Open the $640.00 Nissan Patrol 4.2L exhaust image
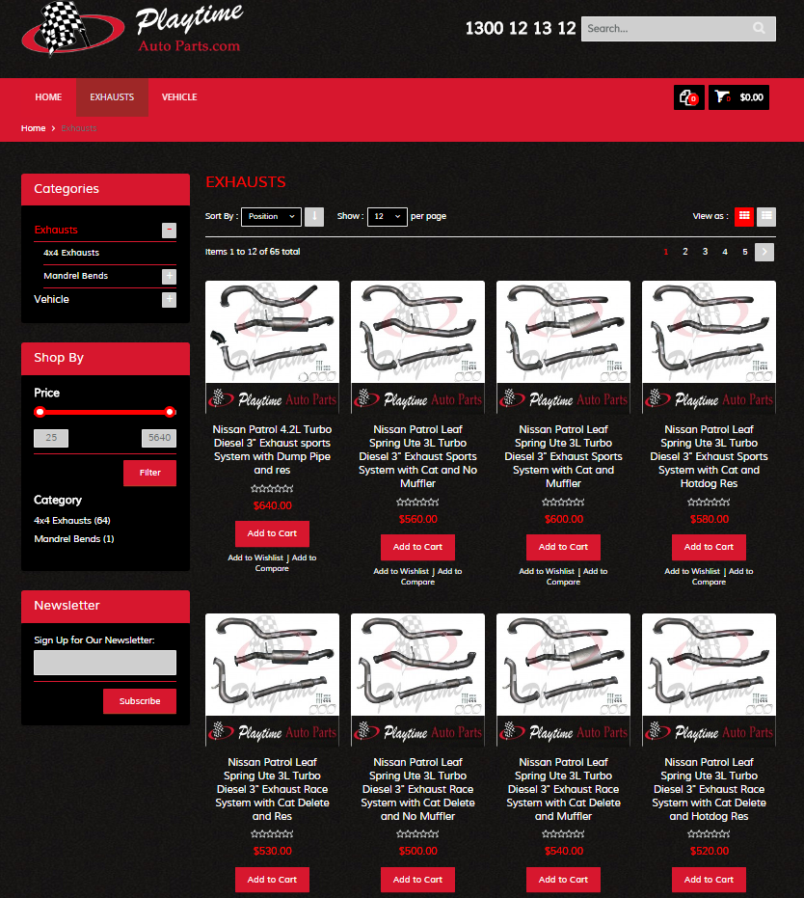This screenshot has width=804, height=898. (273, 347)
